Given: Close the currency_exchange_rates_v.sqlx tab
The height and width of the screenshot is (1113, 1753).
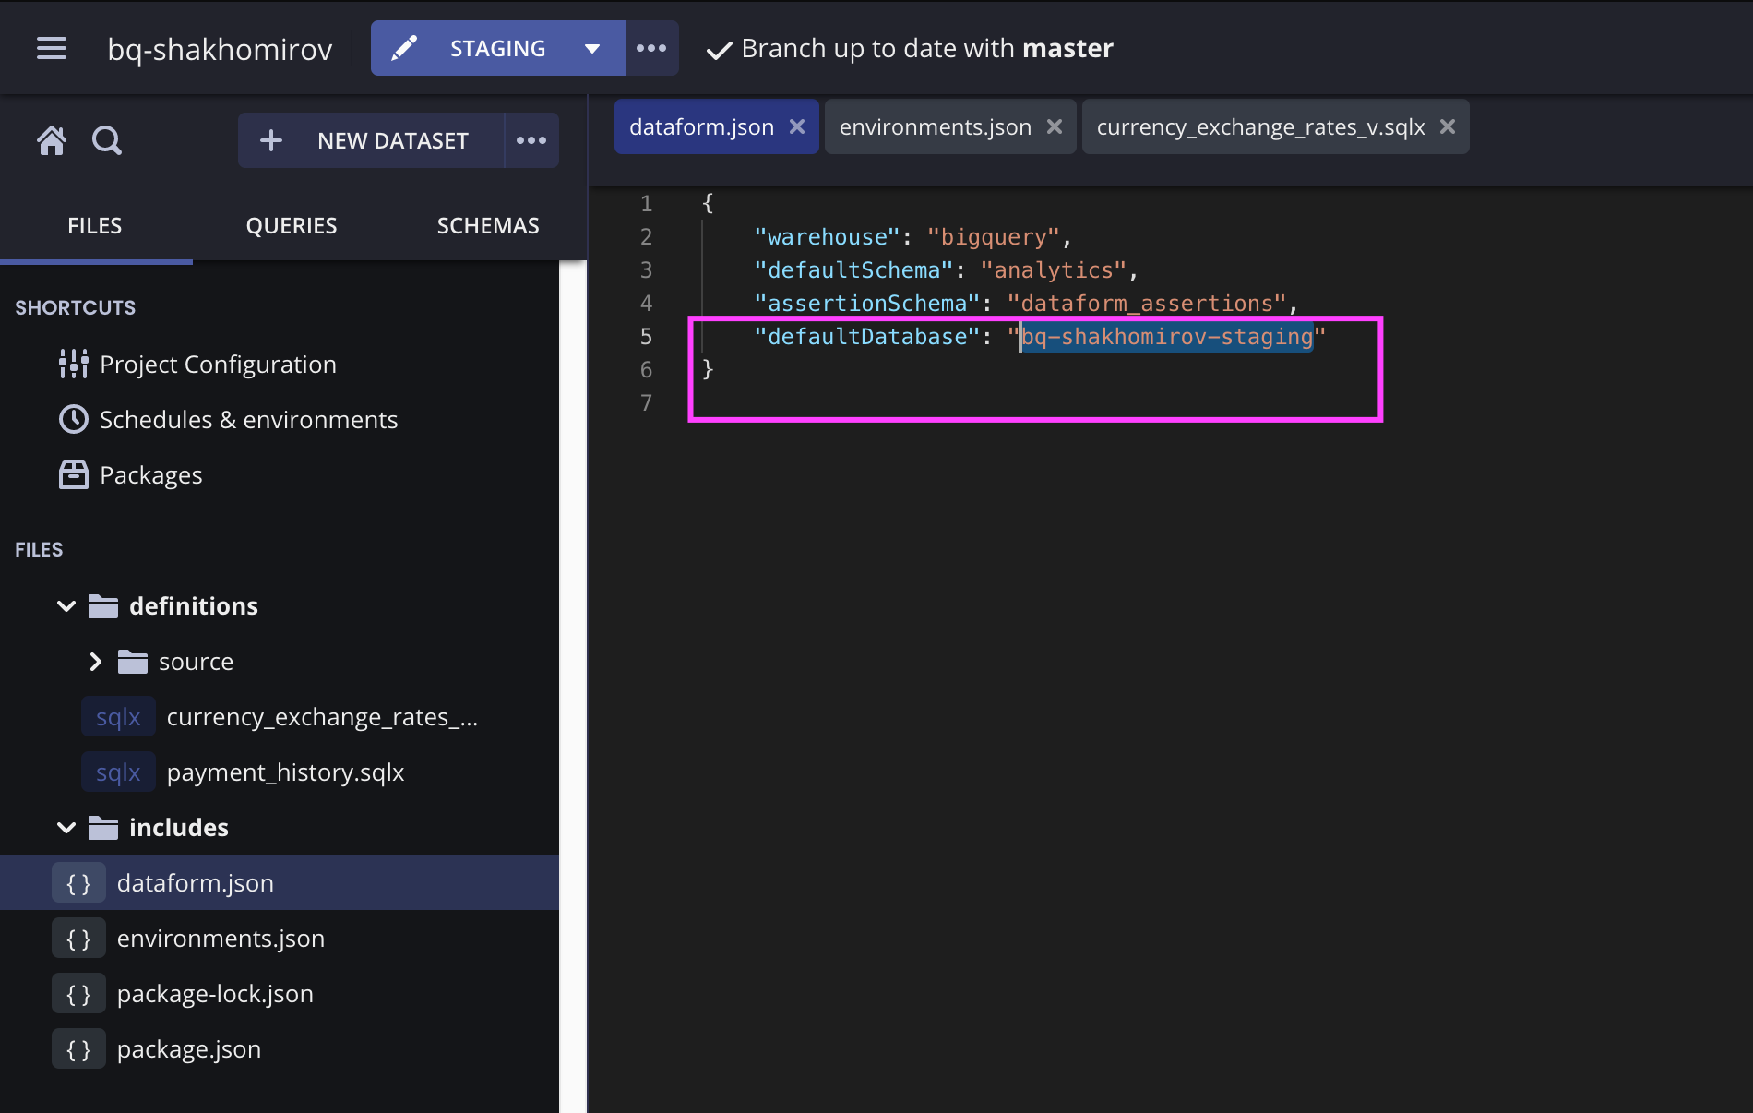Looking at the screenshot, I should click(x=1448, y=126).
